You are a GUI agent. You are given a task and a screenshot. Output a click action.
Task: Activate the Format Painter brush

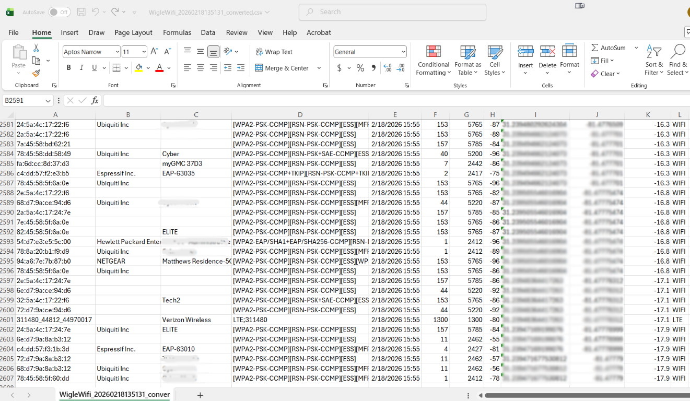(36, 74)
